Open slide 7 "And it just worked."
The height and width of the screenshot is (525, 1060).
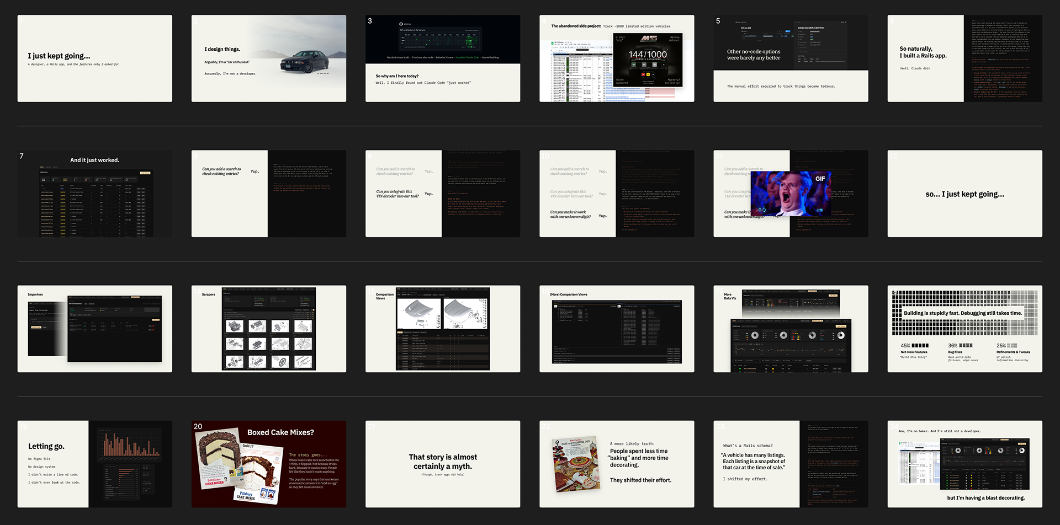[x=94, y=194]
